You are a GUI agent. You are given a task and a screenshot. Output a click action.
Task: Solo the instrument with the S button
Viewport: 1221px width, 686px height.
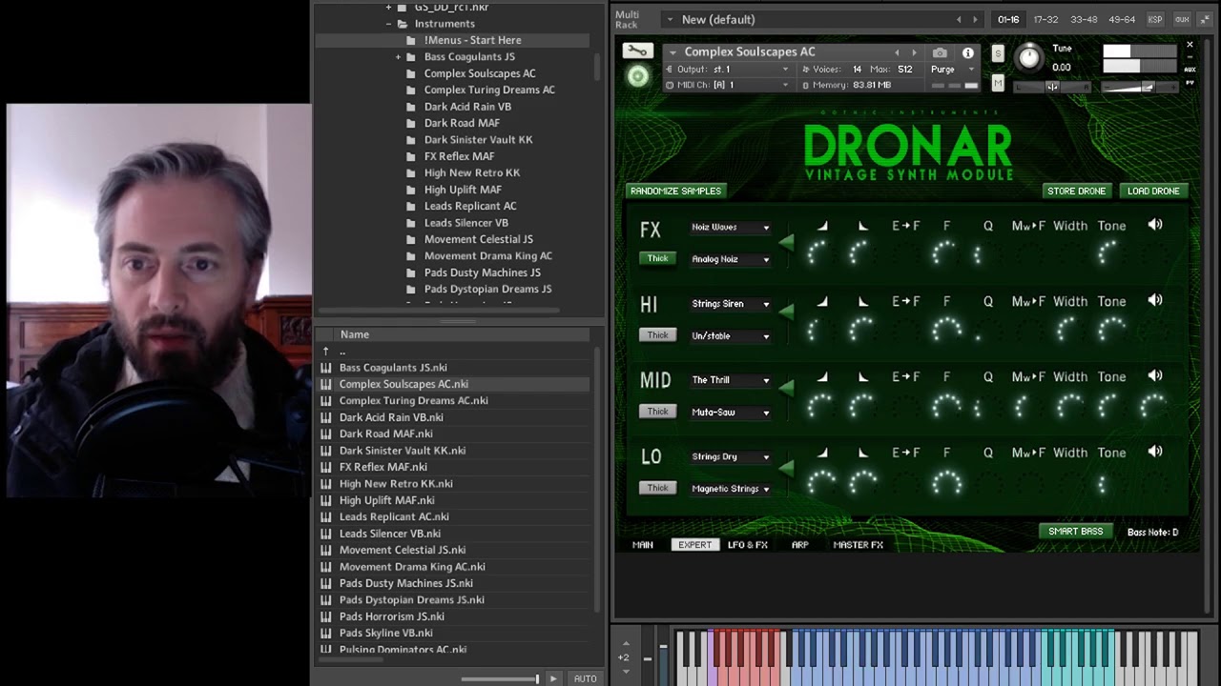[998, 53]
